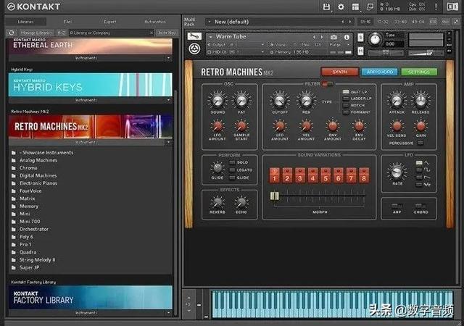Click the save disk icon in header
Viewport: 464px width, 326px height.
click(x=326, y=7)
